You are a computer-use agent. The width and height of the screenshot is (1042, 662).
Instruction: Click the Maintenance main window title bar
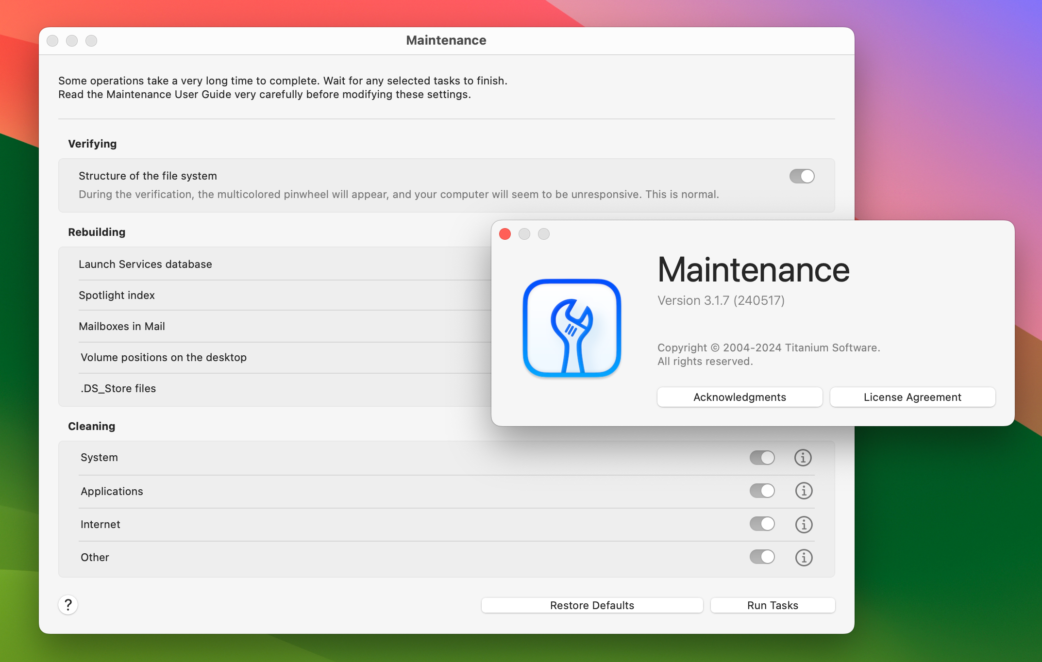[x=446, y=40]
